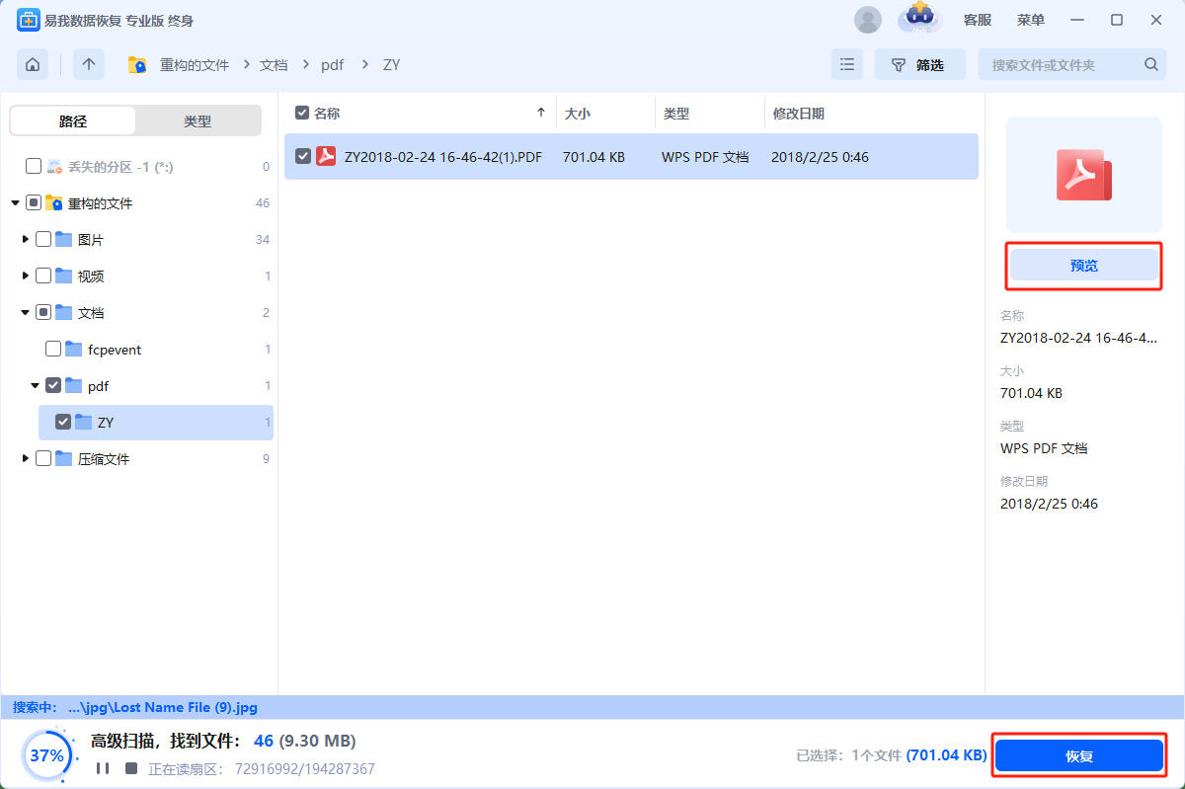Image resolution: width=1185 pixels, height=789 pixels.
Task: Click the search magnifier icon
Action: click(x=1150, y=65)
